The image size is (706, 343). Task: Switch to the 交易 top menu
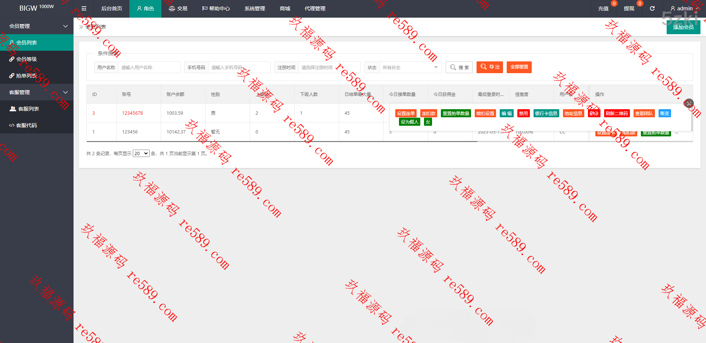coord(178,8)
